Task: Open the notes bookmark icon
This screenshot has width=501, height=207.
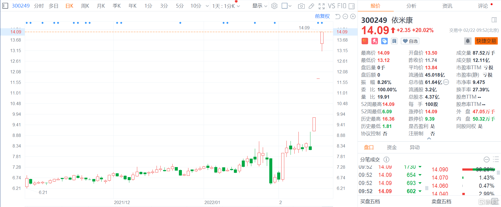Action: click(x=394, y=41)
